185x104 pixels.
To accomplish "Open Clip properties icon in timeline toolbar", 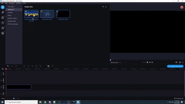I will click(40, 66).
